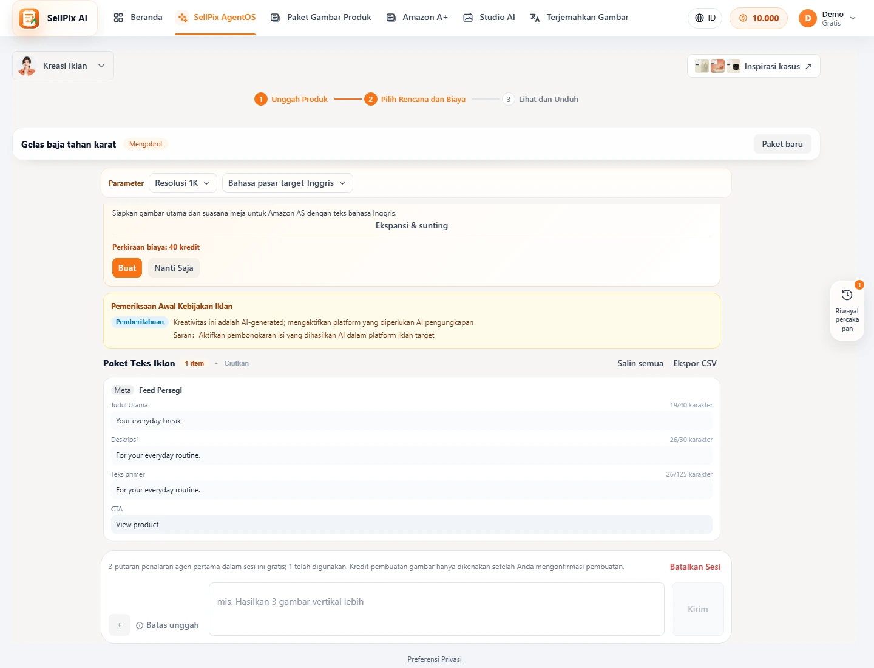Open the Amazon A+ page
This screenshot has width=874, height=668.
pos(417,18)
